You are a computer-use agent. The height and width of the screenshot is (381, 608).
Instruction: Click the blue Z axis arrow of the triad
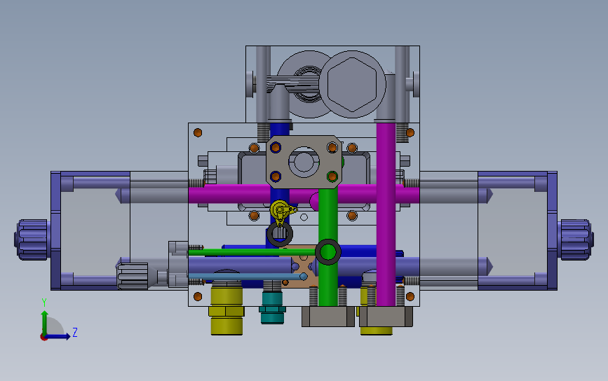point(58,336)
